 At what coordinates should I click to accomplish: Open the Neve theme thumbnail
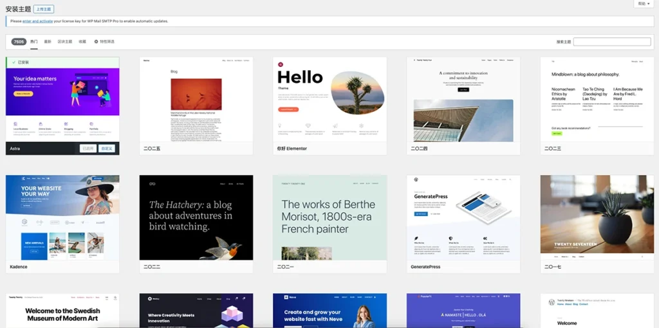329,311
